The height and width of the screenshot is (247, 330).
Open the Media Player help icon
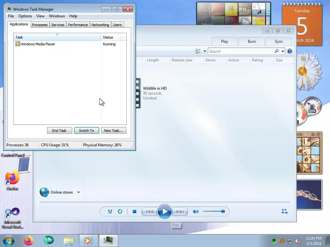coord(290,51)
